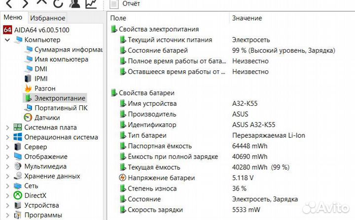Screen dimensions: 355x220
Task: Click the Электросеть, Зарядка status value
Action: click(265, 199)
